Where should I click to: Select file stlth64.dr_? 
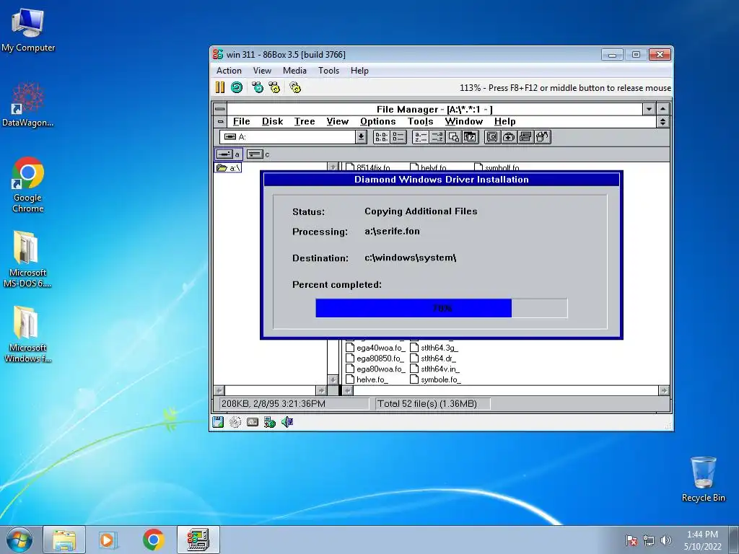(433, 358)
